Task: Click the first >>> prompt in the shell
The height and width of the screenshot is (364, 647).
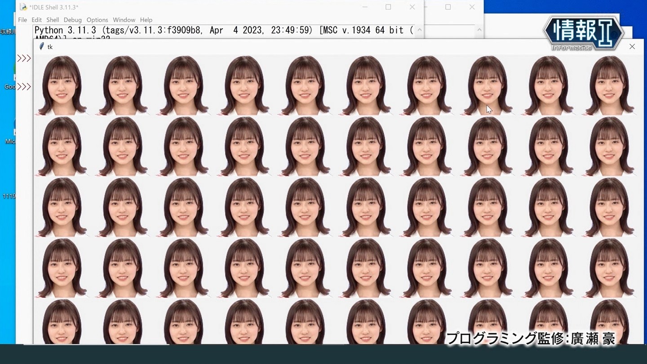Action: point(24,58)
